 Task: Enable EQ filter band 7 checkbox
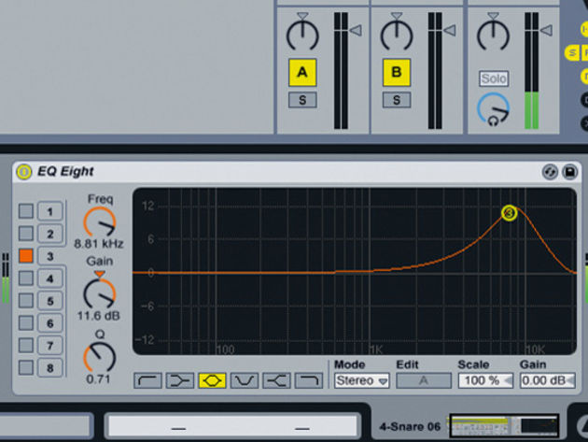pos(26,345)
